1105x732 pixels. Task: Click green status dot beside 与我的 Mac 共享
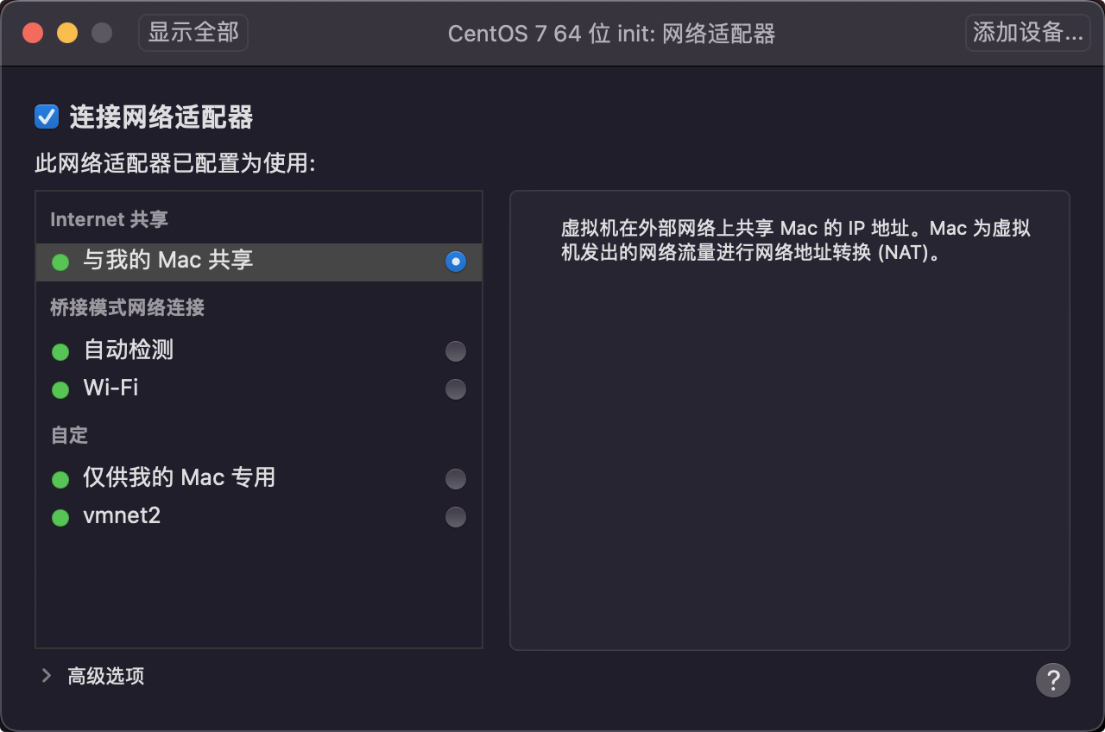[60, 262]
